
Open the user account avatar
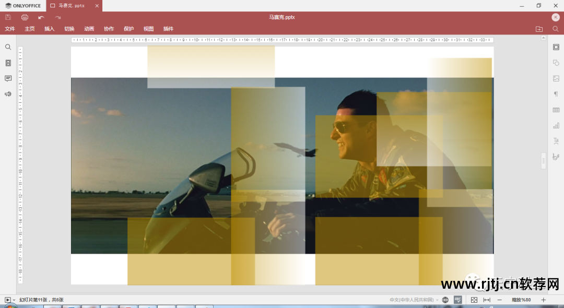(x=555, y=17)
